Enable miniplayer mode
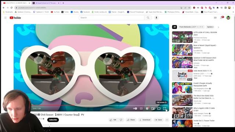This screenshot has height=132, width=235. tap(153, 109)
